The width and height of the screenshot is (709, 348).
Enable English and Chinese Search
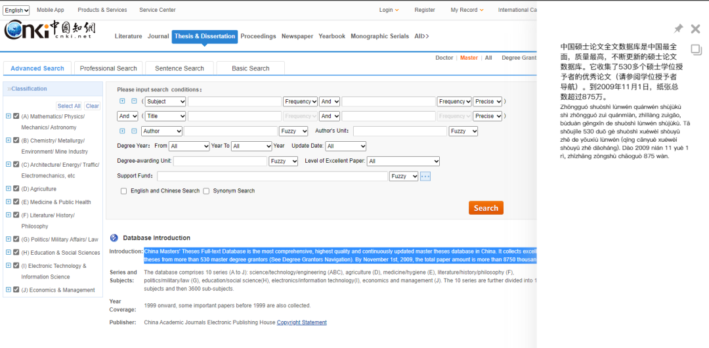[123, 191]
